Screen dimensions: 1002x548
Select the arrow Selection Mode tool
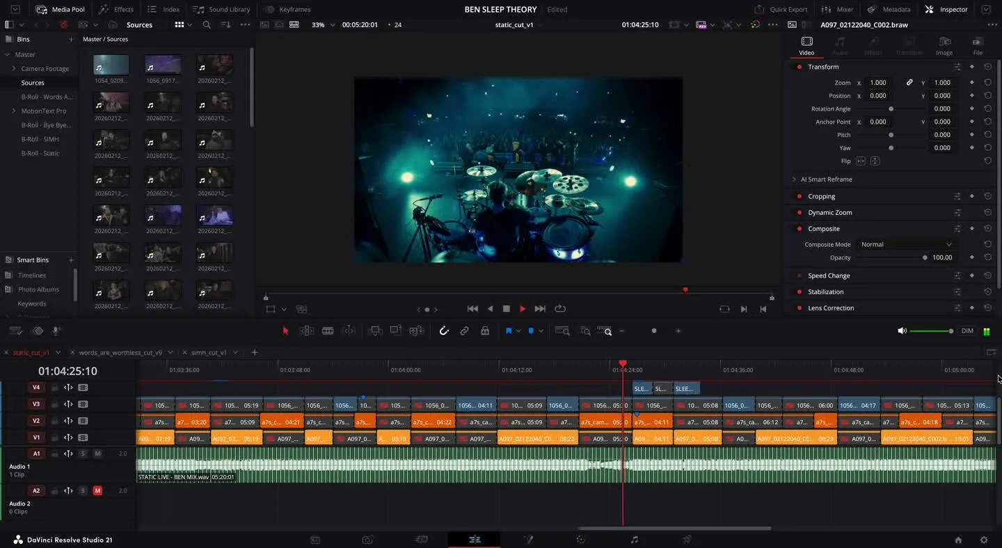click(285, 331)
